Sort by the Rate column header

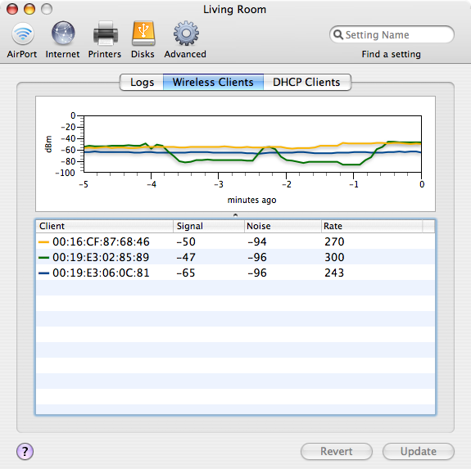pos(372,226)
